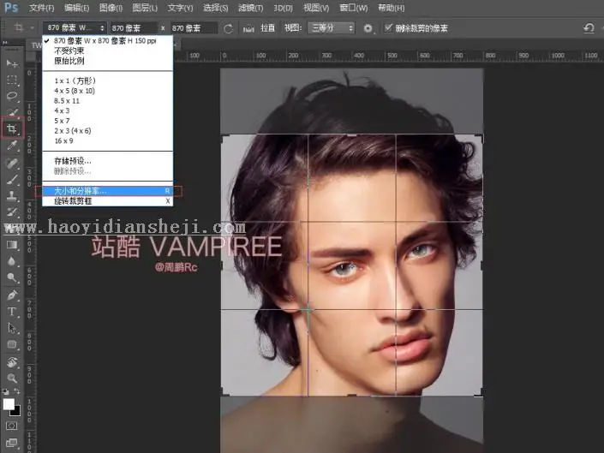
Task: Click the crop height input field
Action: [194, 28]
